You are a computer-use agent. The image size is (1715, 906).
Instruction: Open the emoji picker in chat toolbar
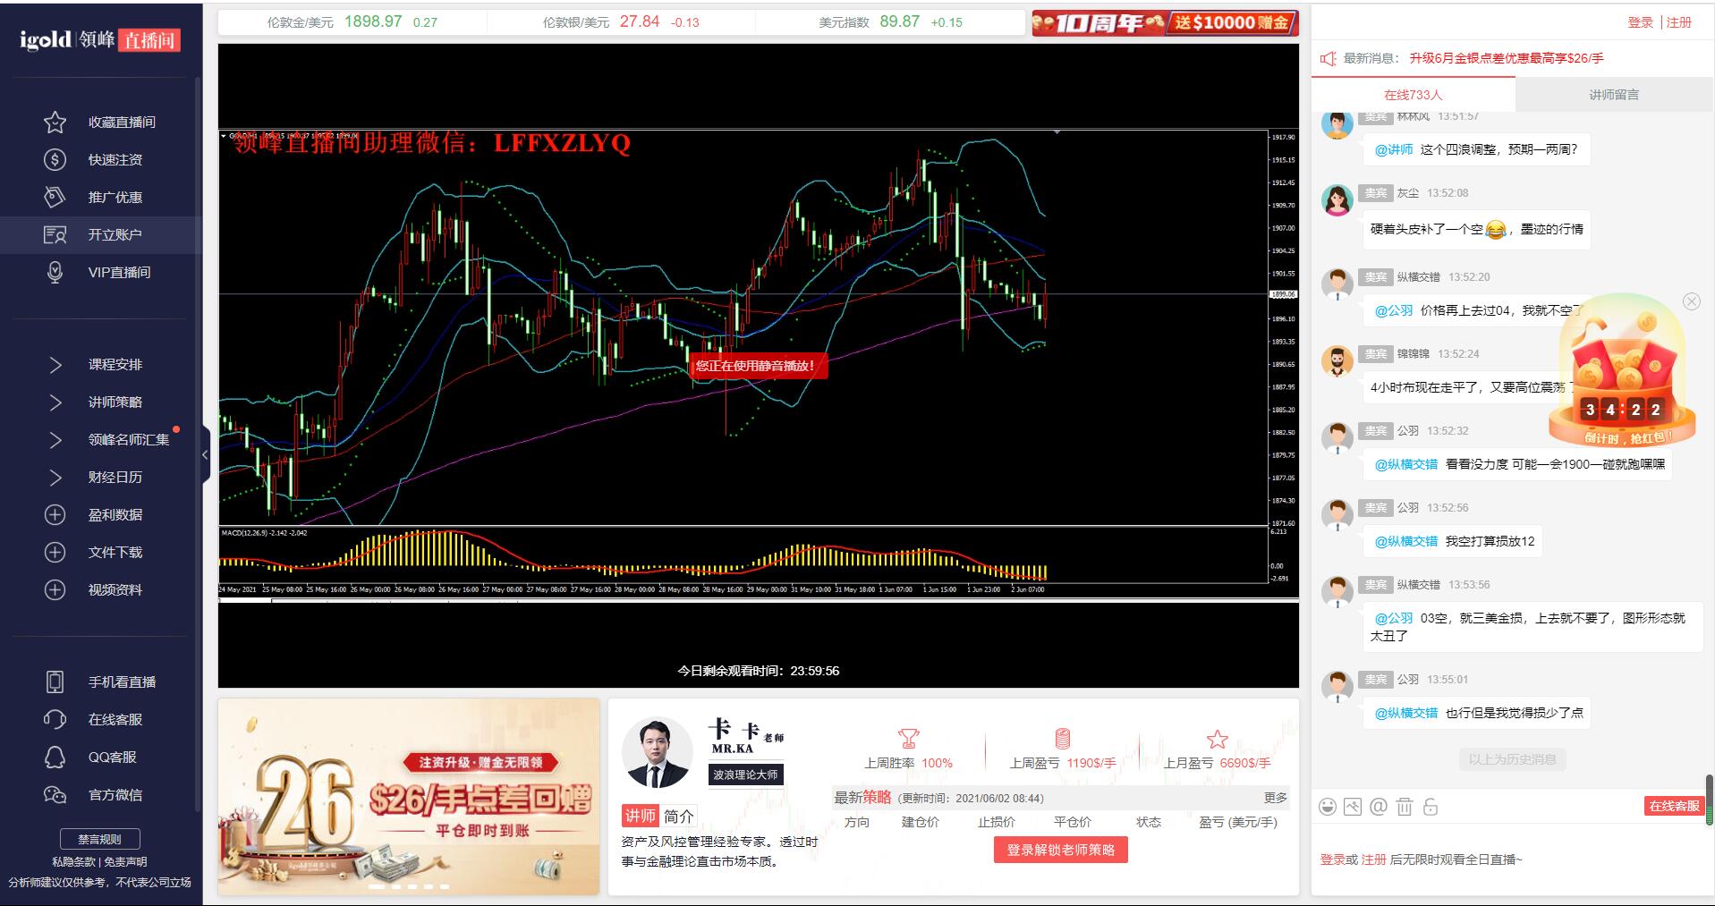tap(1328, 807)
